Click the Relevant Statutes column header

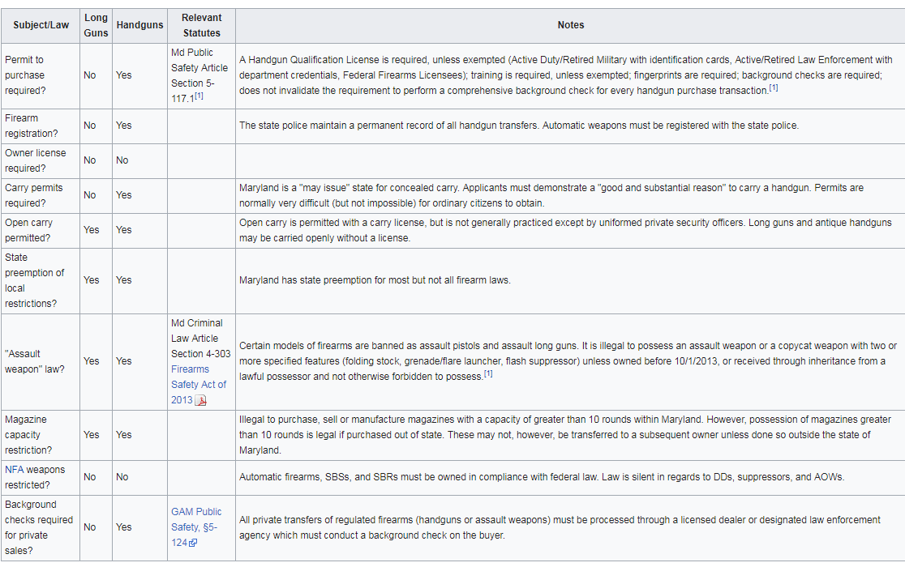(x=201, y=25)
